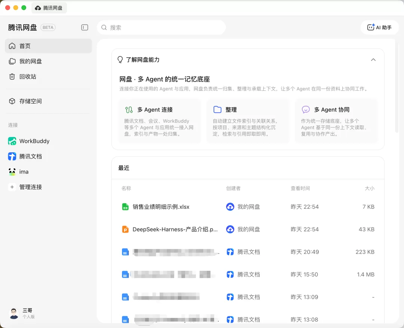404x328 pixels.
Task: Click the 昨天 13:08 time cell
Action: [304, 320]
